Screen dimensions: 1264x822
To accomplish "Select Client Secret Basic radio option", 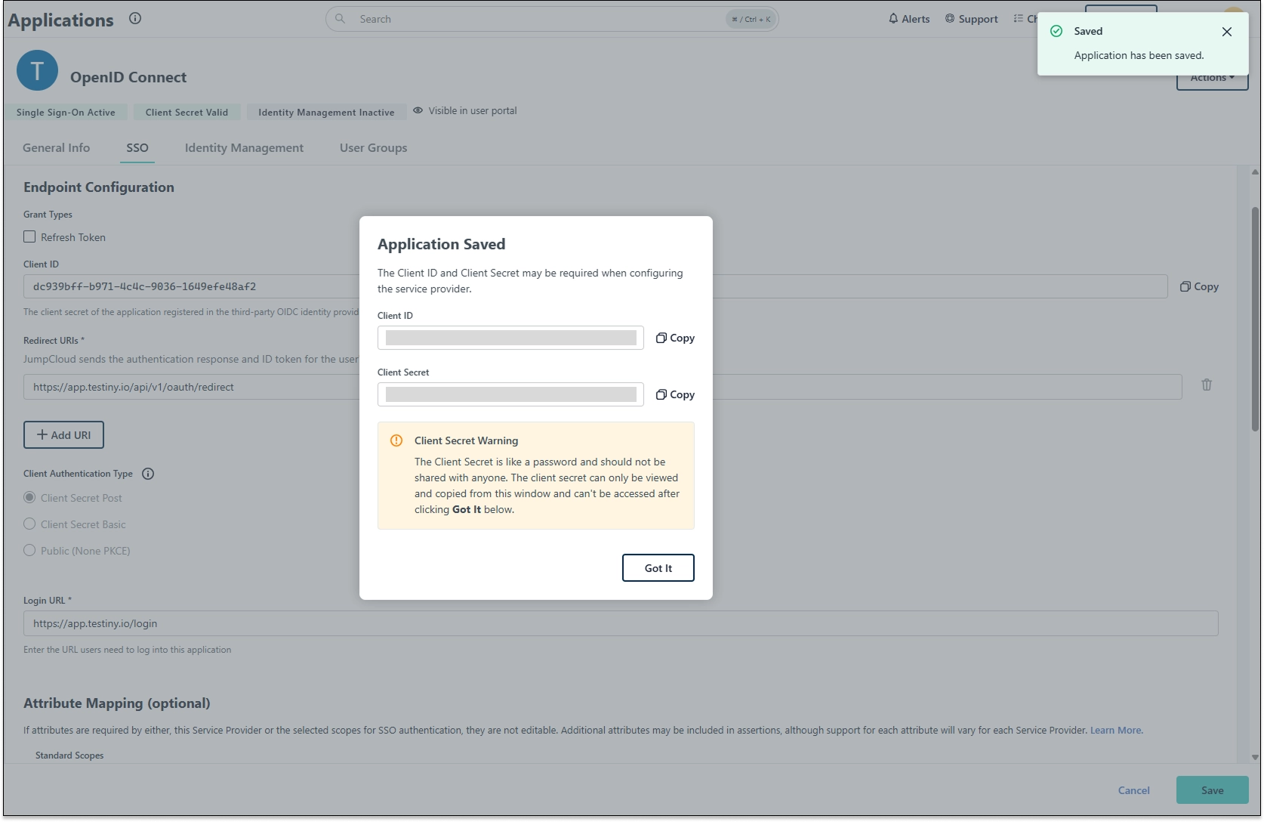I will coord(29,524).
